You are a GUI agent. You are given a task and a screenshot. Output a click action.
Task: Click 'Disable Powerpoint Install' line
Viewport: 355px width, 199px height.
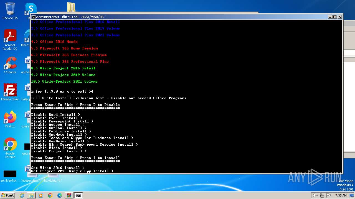62,121
